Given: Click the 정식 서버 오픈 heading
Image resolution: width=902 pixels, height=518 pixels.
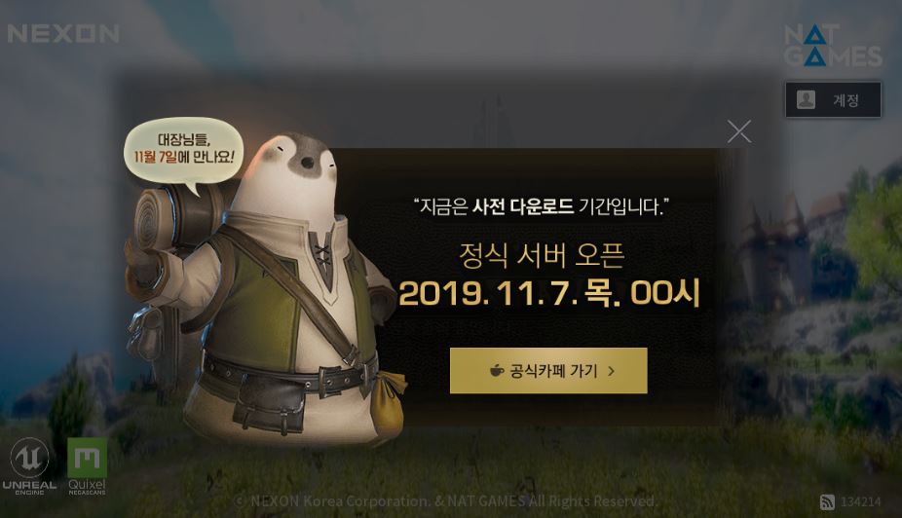Looking at the screenshot, I should pos(542,255).
